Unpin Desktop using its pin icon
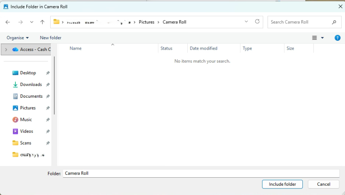 tap(48, 73)
